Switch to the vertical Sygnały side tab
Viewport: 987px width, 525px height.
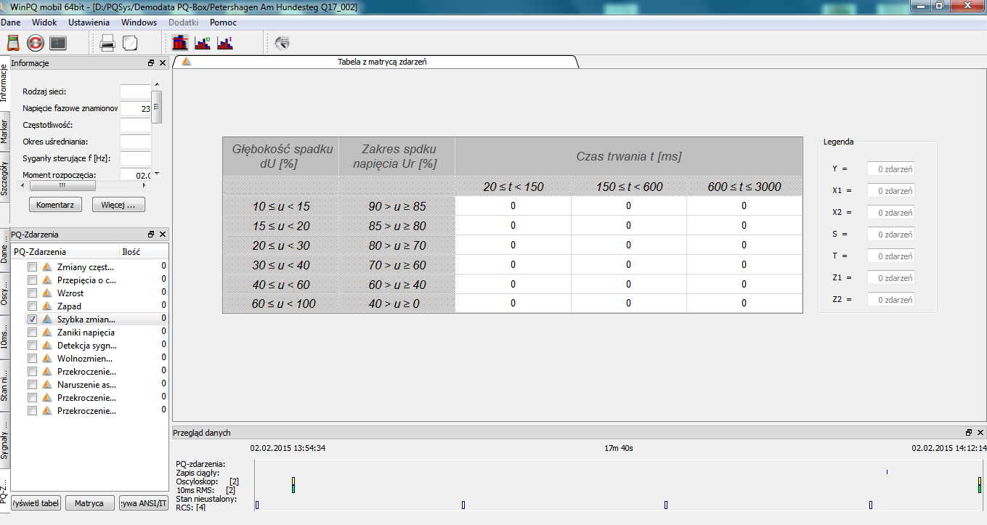click(4, 441)
